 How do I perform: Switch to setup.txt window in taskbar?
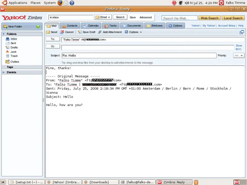27,182
